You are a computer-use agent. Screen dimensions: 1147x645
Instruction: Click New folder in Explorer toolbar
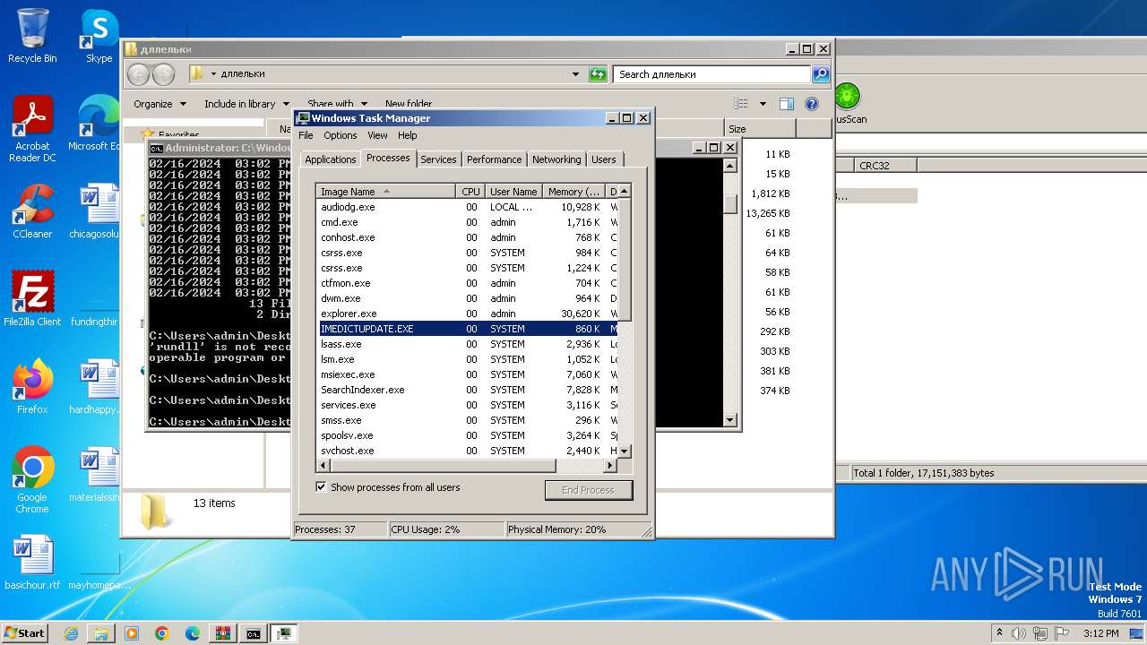[409, 104]
